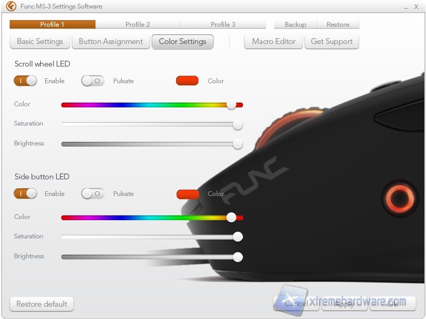Viewport: 426px width, 319px height.
Task: Minimize the settings software window
Action: tap(403, 6)
